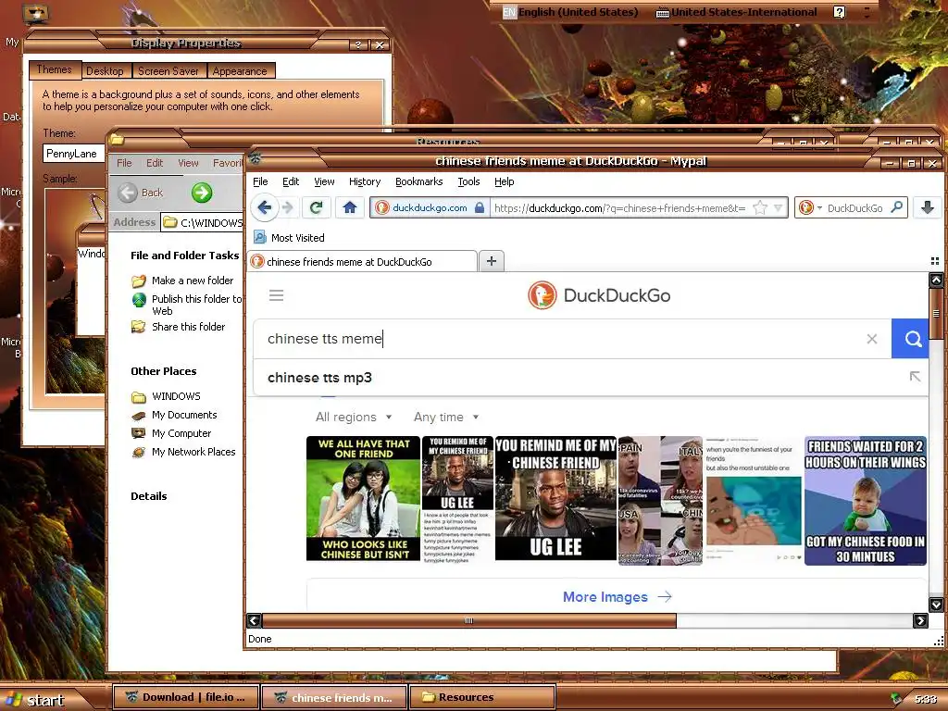Open the tab groups grid icon
948x711 pixels.
click(935, 261)
